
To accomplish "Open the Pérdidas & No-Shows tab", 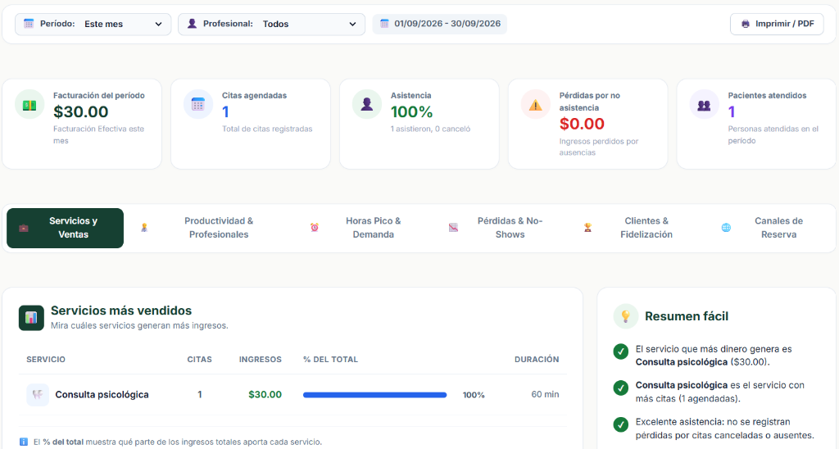I will [x=499, y=228].
